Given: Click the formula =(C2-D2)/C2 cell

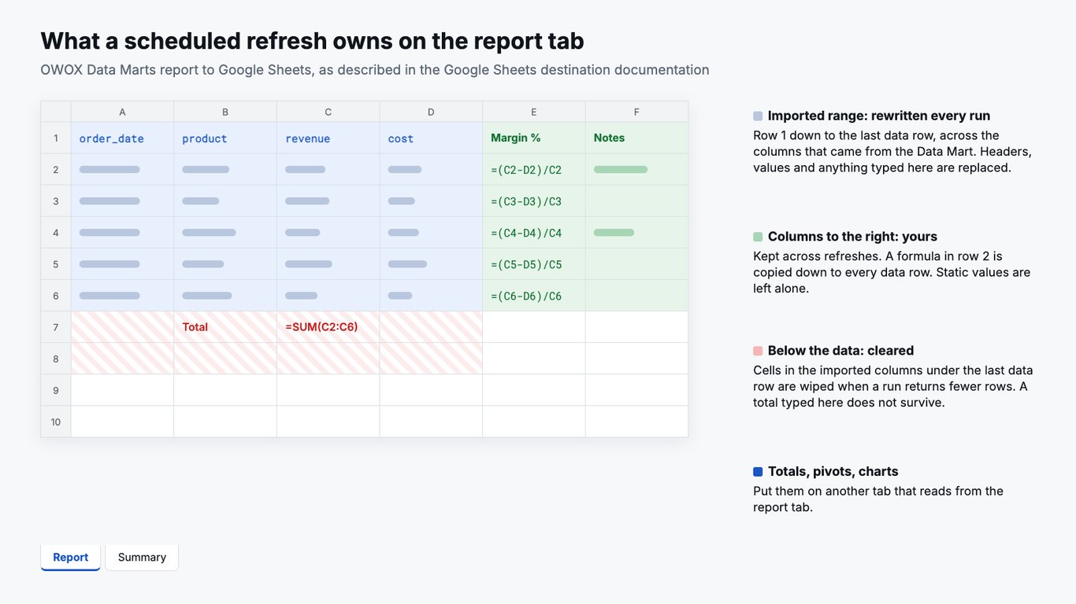Looking at the screenshot, I should point(534,169).
